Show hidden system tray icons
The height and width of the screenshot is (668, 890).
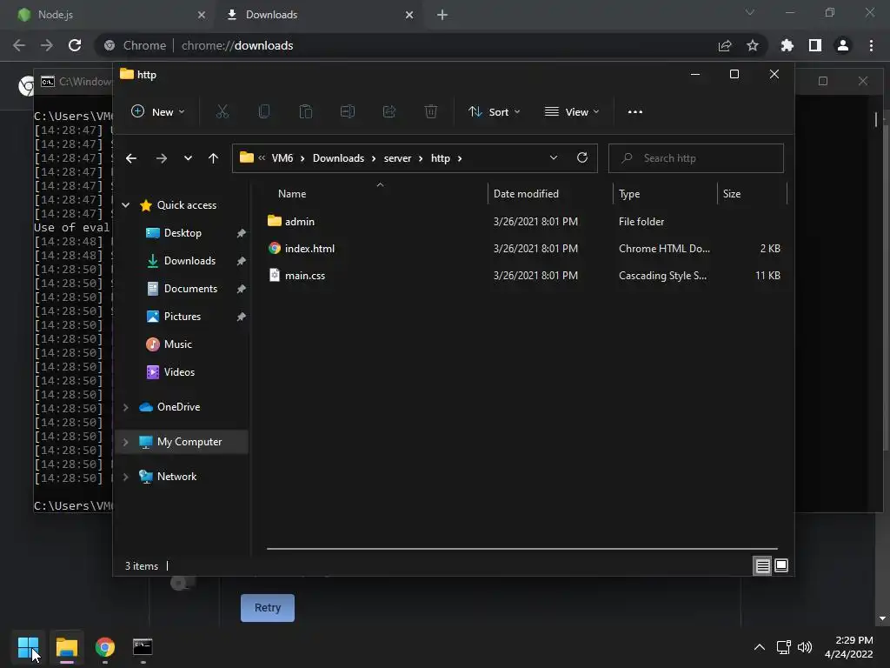[x=759, y=647]
